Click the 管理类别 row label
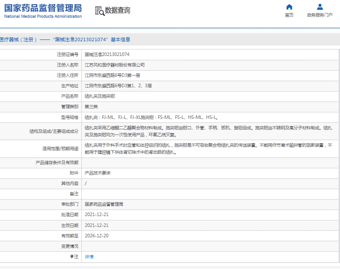340x269 pixels. 70,106
